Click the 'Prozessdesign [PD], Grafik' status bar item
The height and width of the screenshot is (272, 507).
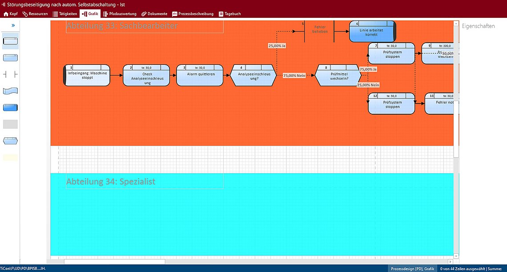pyautogui.click(x=412, y=269)
